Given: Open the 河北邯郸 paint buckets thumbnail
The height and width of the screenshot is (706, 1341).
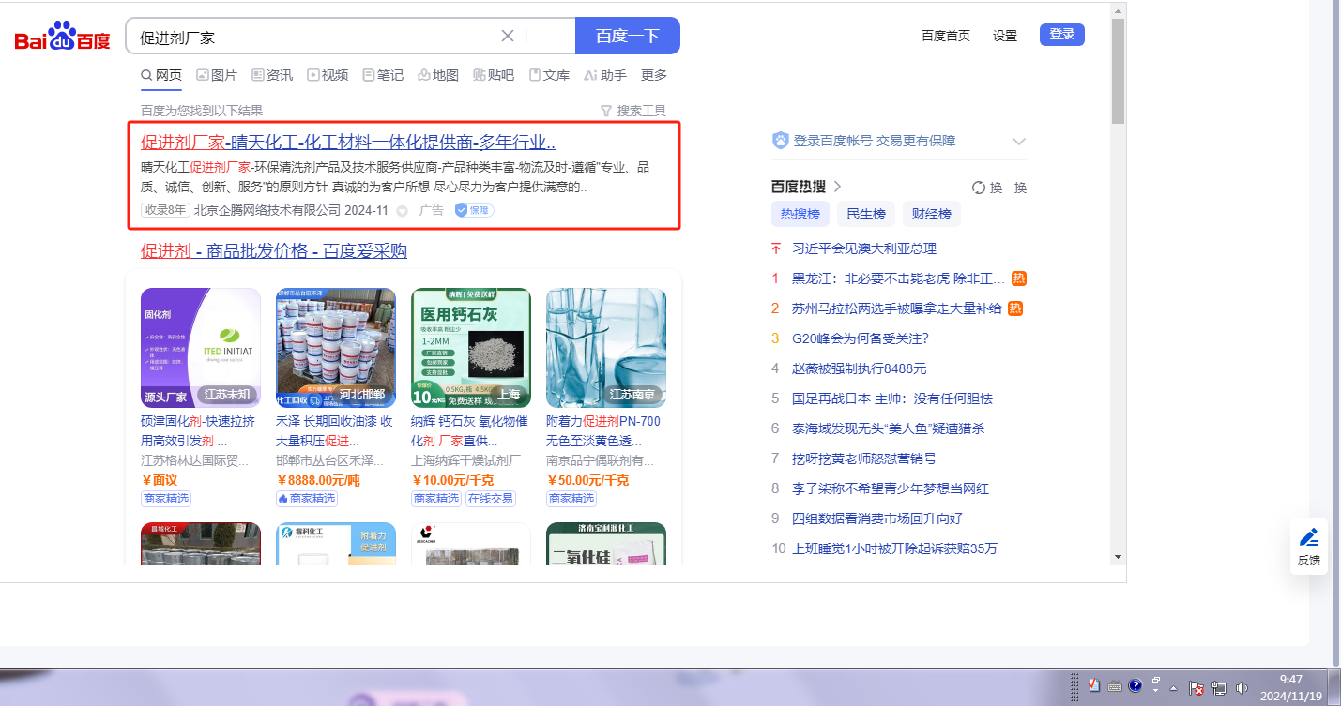Looking at the screenshot, I should click(336, 348).
